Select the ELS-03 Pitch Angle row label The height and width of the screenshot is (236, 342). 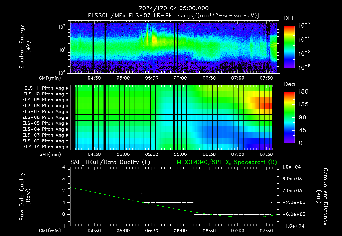pos(45,135)
